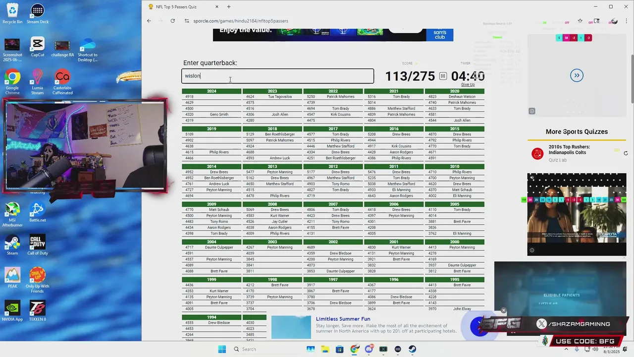Open Steam desktop shortcut
The image size is (634, 357).
tap(12, 245)
